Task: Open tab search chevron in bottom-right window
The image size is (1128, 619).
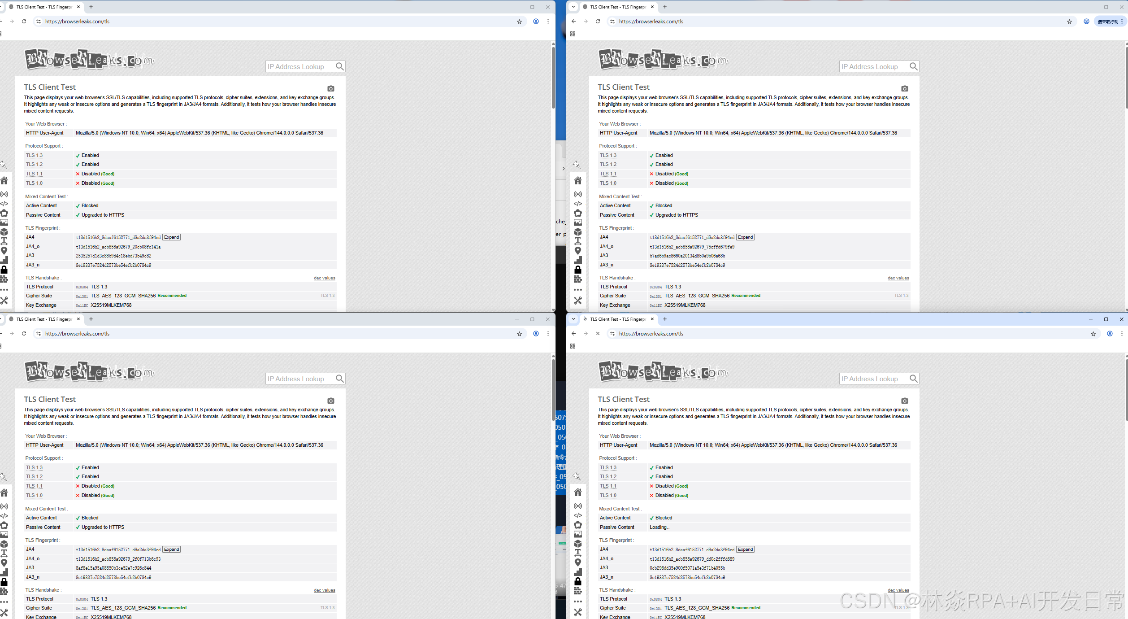Action: click(x=573, y=319)
